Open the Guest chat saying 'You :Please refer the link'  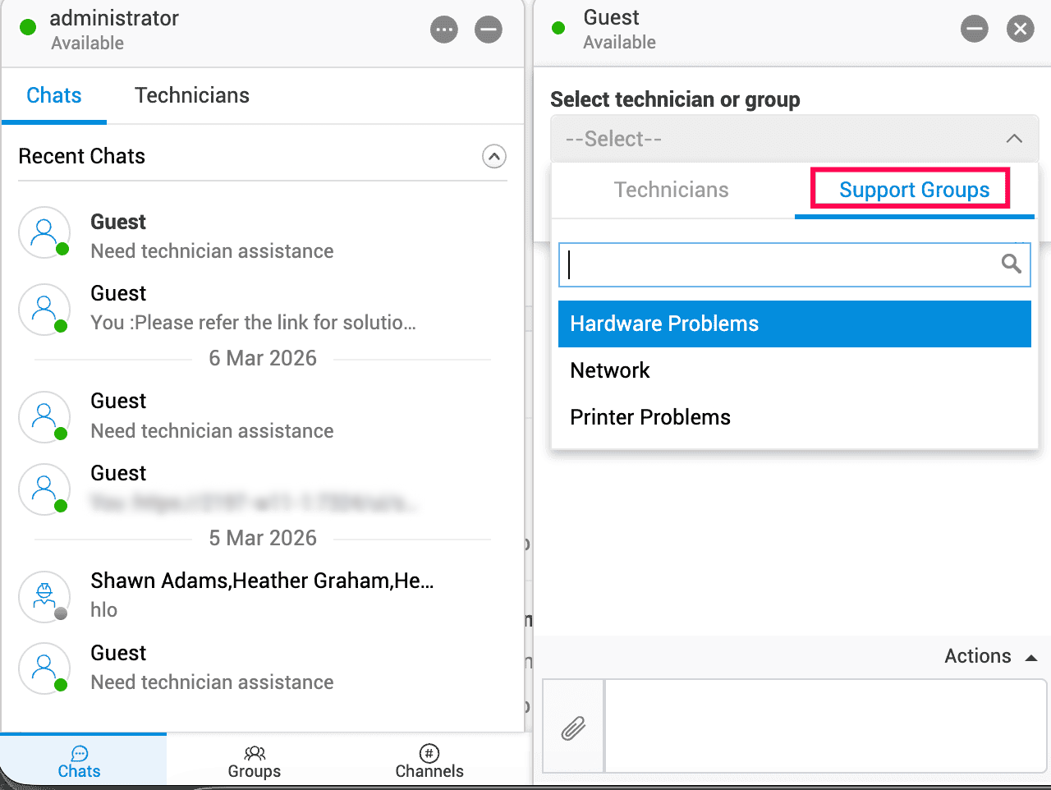(x=263, y=308)
